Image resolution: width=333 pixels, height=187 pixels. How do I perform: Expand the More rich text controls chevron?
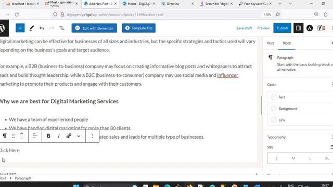point(79,136)
